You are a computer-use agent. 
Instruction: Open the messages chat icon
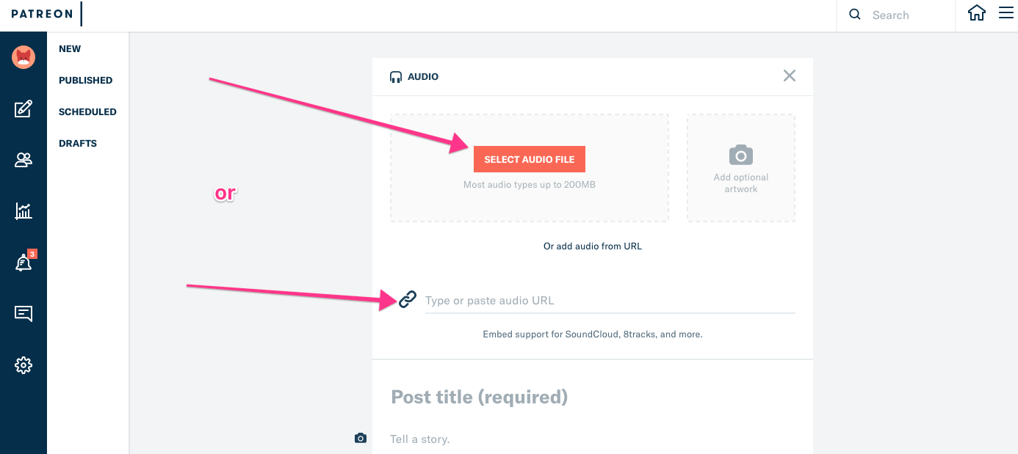pos(24,314)
